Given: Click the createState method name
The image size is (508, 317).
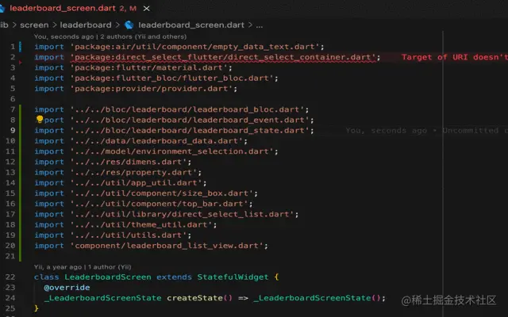Looking at the screenshot, I should 194,298.
